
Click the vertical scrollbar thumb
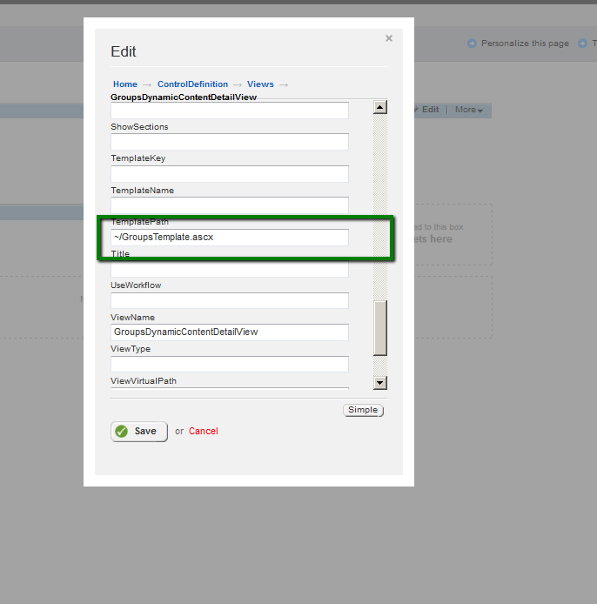[x=380, y=328]
